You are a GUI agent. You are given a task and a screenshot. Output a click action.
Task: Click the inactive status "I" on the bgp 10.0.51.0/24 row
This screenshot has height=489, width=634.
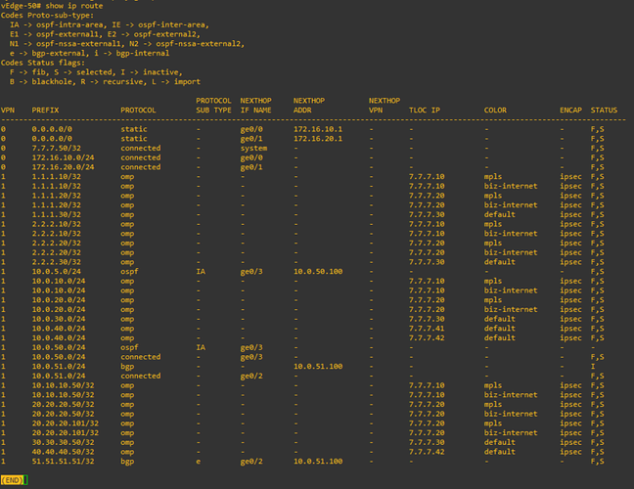[593, 367]
